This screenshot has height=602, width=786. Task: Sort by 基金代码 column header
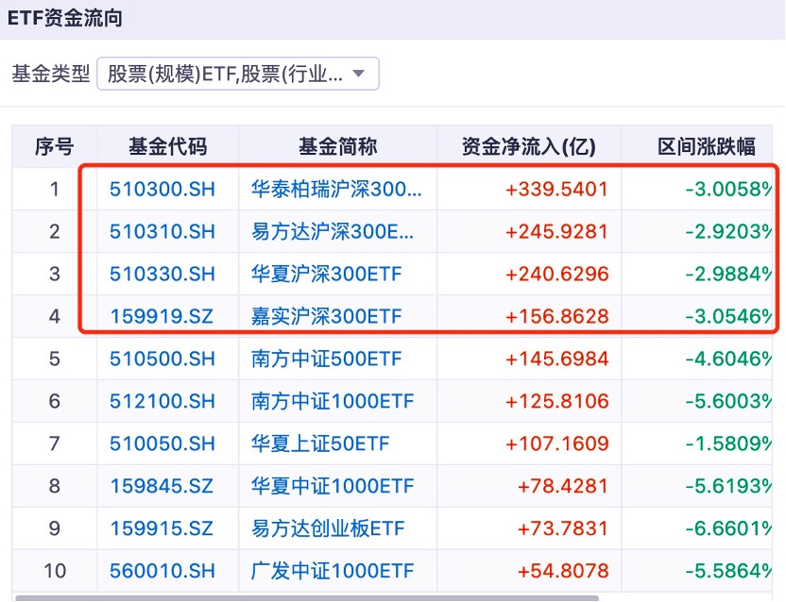[x=167, y=147]
